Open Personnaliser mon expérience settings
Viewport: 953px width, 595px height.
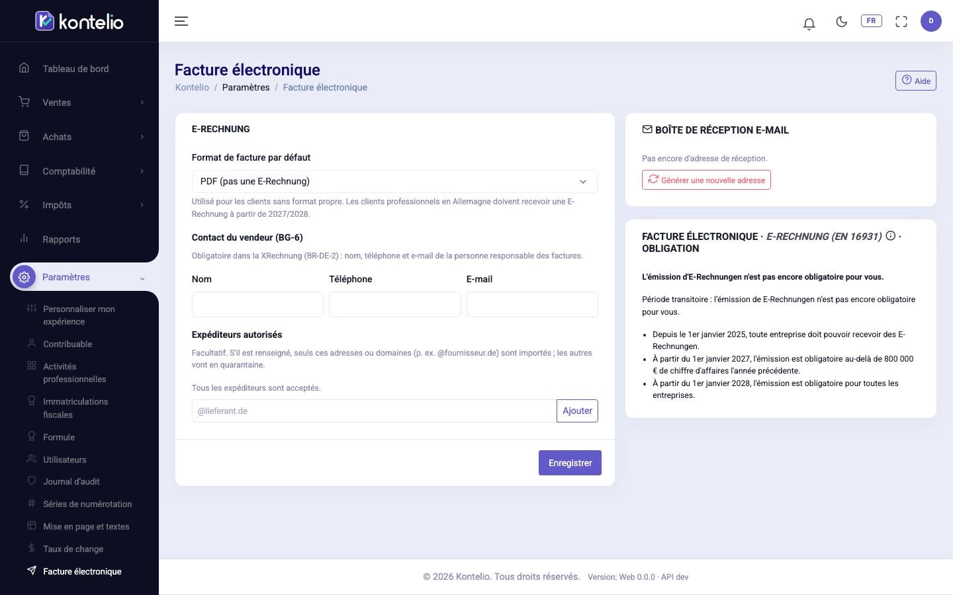pyautogui.click(x=79, y=315)
